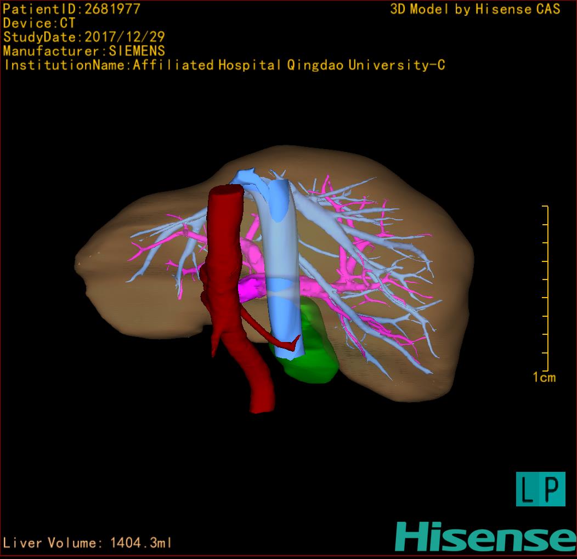The width and height of the screenshot is (577, 559).
Task: Click the Liver Volume: 1404.3ml readout
Action: click(88, 543)
